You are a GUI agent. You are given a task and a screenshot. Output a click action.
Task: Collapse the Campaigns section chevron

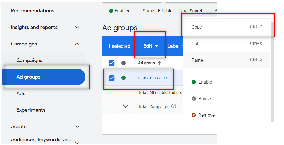pos(77,44)
